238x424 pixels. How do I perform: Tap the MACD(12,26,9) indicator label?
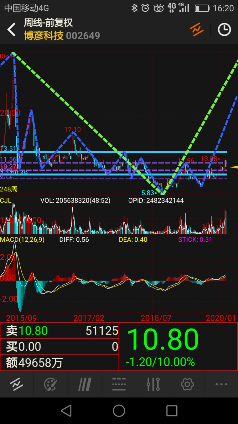pos(22,240)
